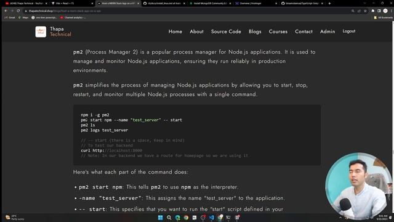Open the taskbar Search icon
394x222 pixels.
pos(169,218)
